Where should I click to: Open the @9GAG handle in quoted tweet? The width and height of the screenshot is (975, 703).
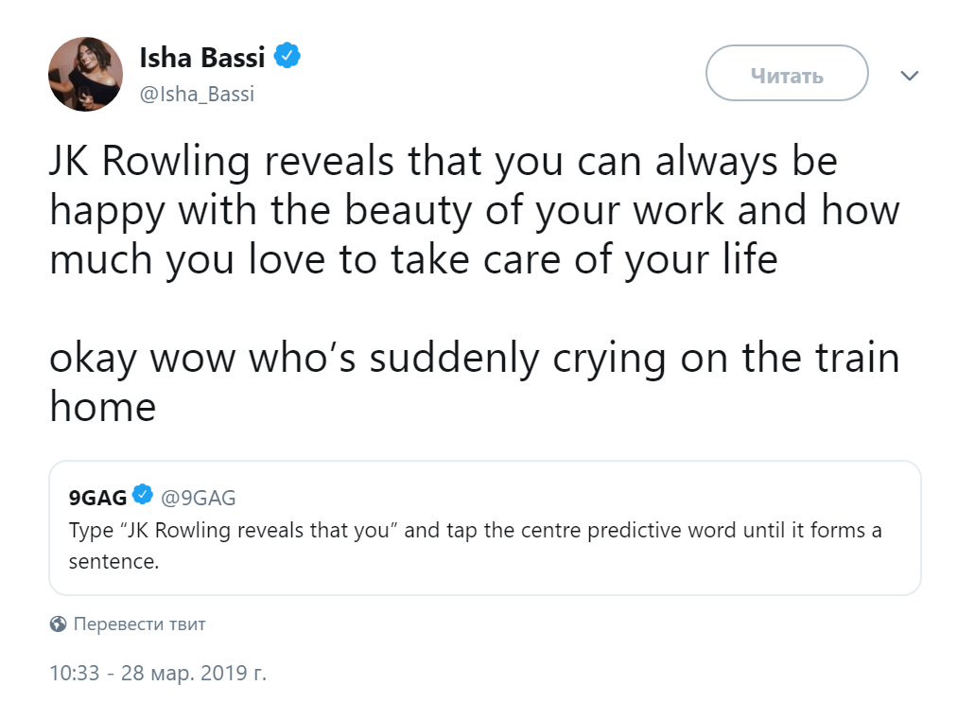(x=199, y=498)
